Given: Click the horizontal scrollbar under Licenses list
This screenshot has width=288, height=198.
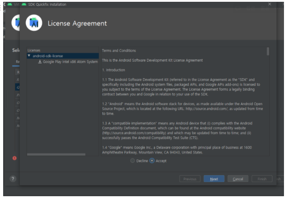Looking at the screenshot, I should (56, 155).
